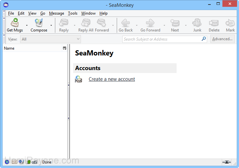Minimize the SeaMonkey window
Viewport: 239px width, 168px height.
tap(209, 4)
